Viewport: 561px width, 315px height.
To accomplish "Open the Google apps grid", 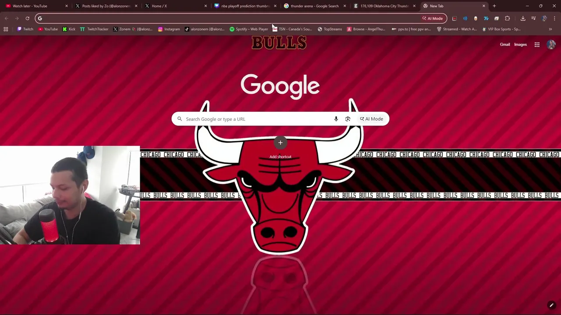I will 537,45.
